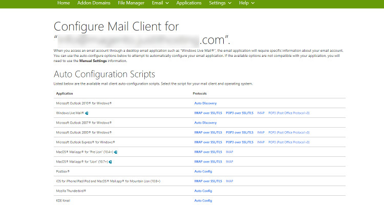384x205 pixels.
Task: Open Auto Discovery for Outlook 2007
Action: [x=205, y=122]
